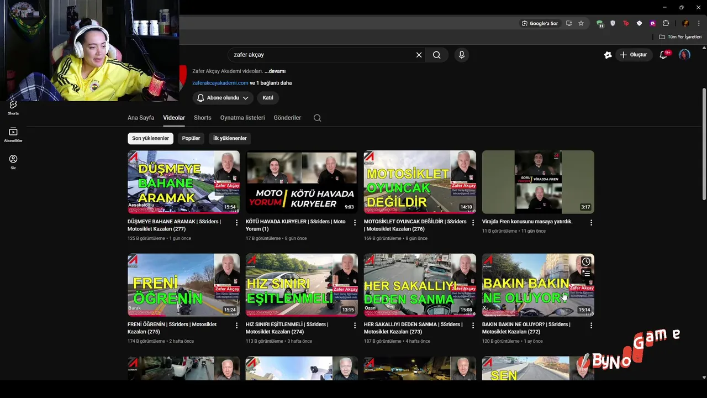Add BAKIN BAKIN NE OLUYOR to queue
Viewport: 707px width, 398px height.
(586, 273)
